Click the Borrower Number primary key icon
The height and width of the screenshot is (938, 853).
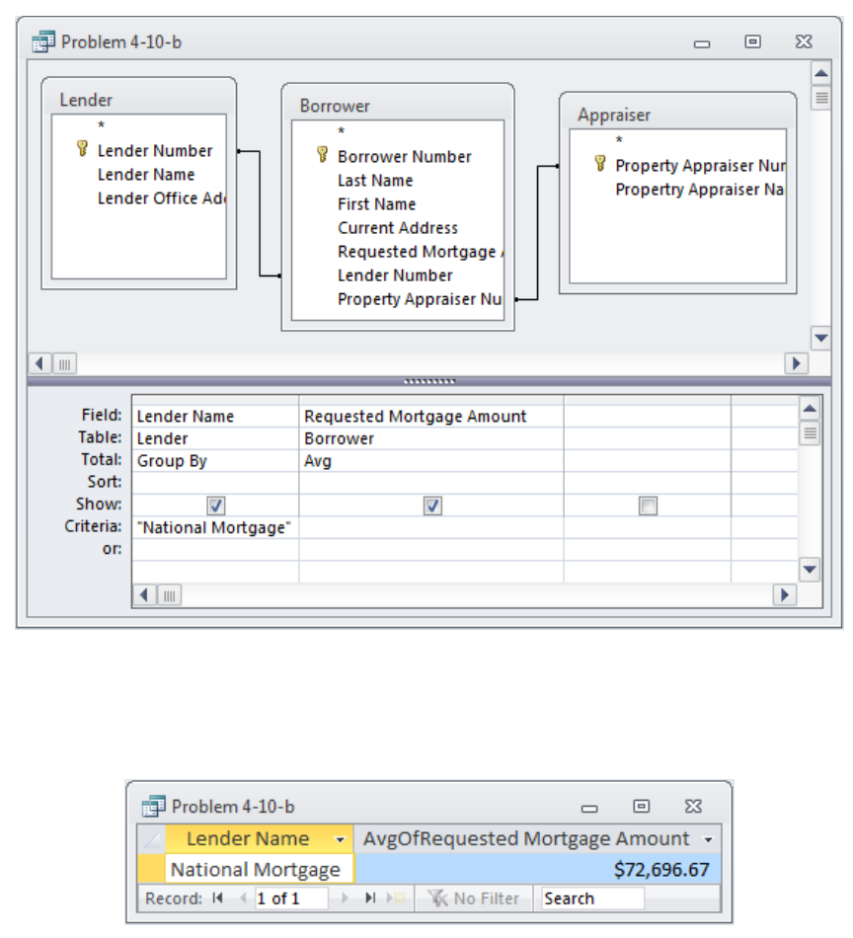[x=323, y=154]
